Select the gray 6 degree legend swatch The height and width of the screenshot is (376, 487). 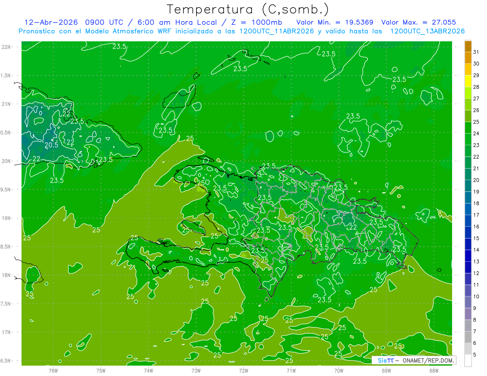click(x=468, y=337)
